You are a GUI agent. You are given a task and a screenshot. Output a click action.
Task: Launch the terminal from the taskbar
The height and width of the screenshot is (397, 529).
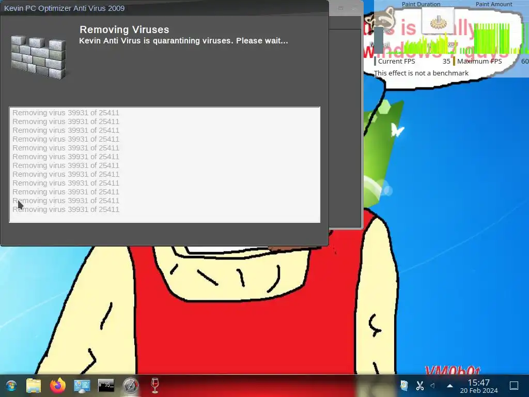point(106,385)
